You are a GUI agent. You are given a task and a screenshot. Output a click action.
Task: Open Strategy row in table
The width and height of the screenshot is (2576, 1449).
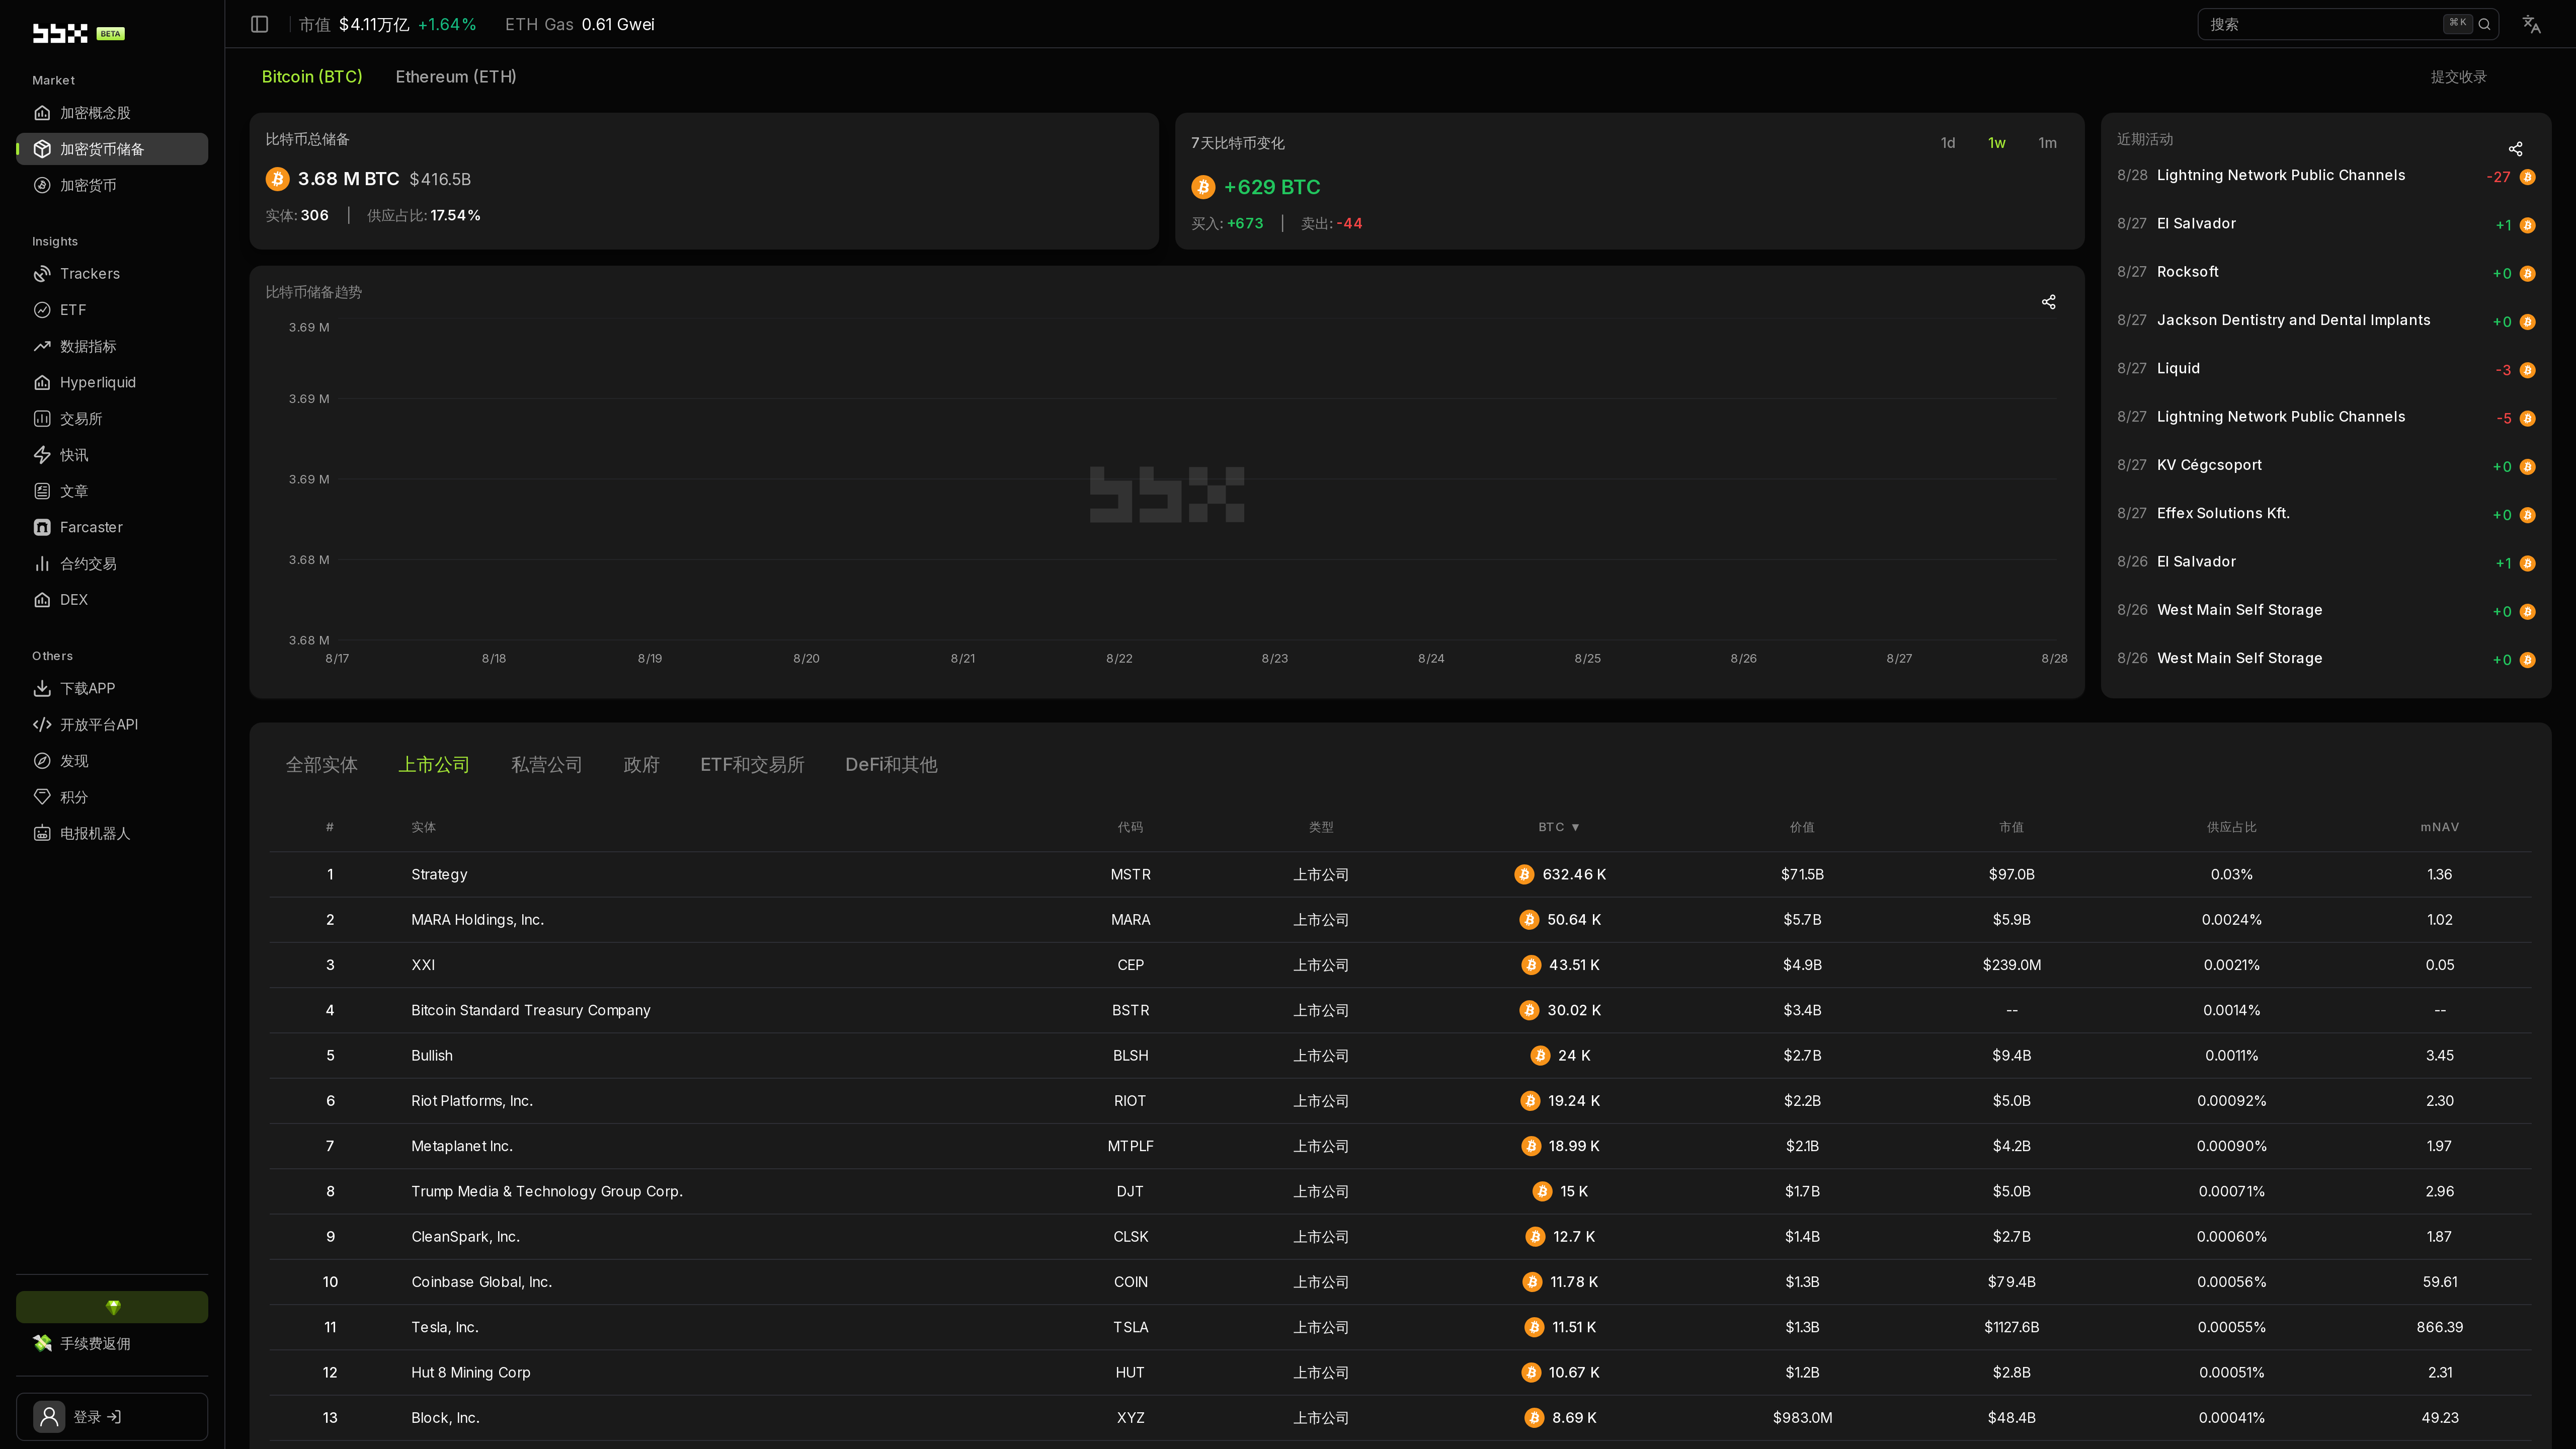pos(1400,874)
